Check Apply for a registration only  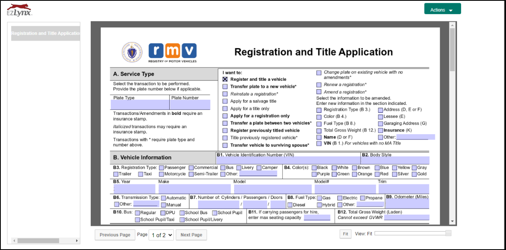[225, 116]
